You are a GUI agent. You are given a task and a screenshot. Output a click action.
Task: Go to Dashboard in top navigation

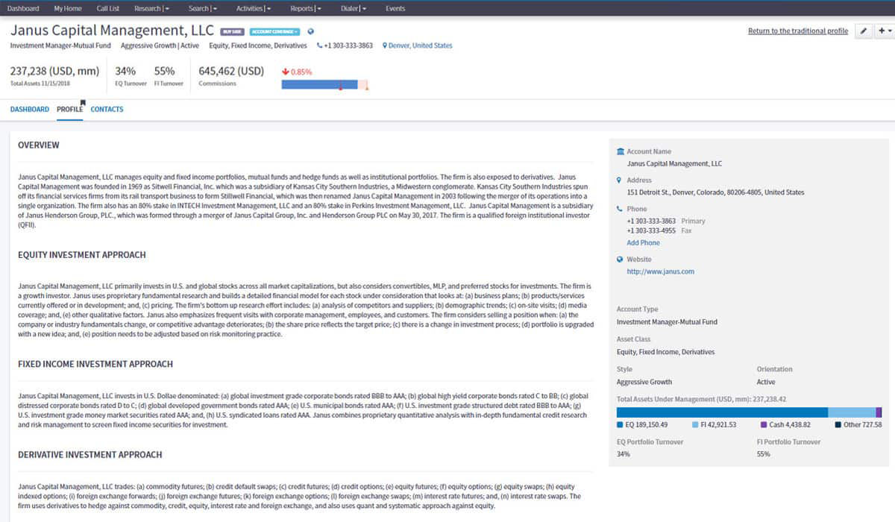[23, 8]
